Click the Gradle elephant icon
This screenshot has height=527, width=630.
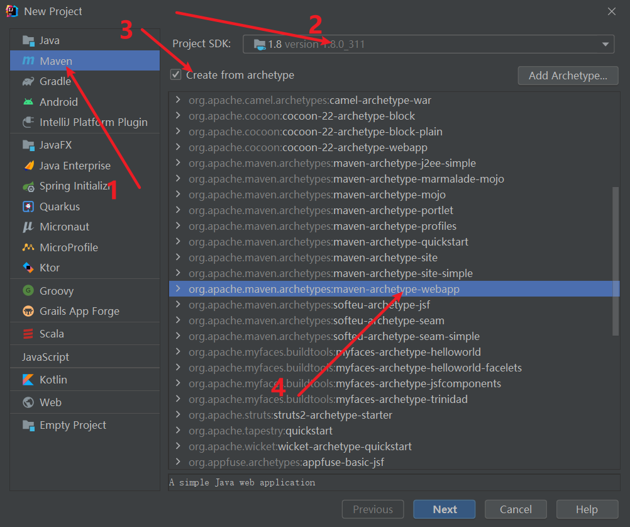[28, 81]
